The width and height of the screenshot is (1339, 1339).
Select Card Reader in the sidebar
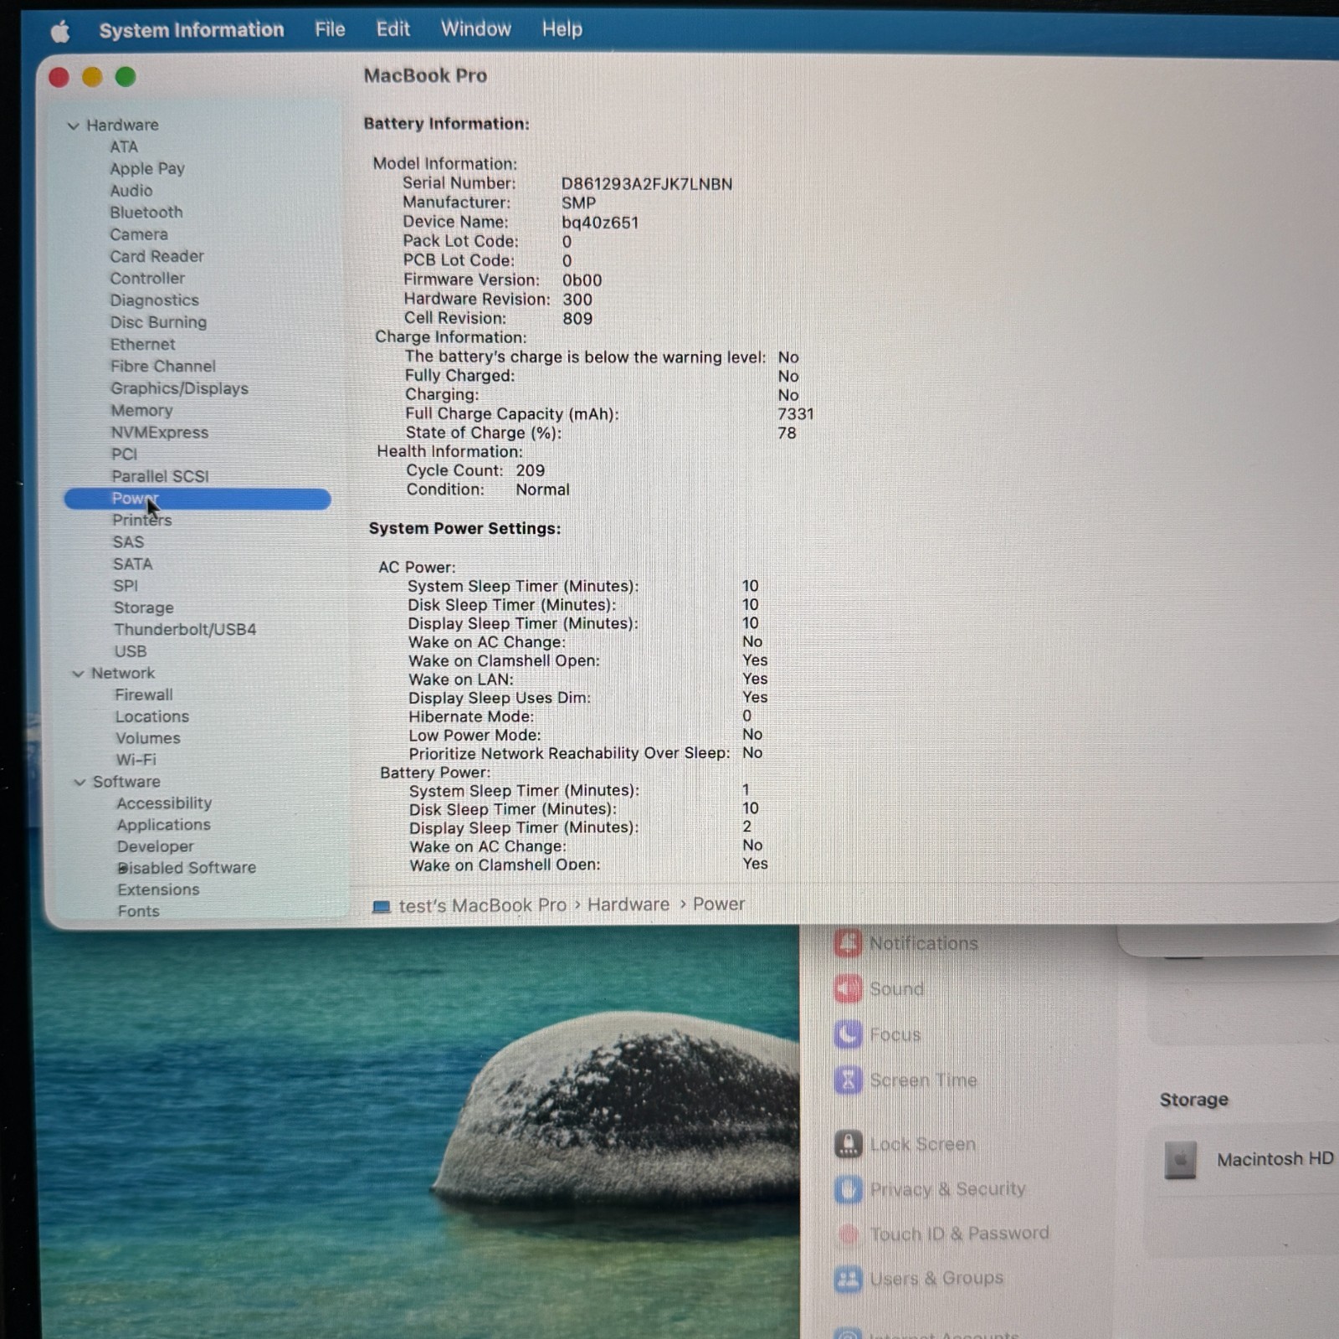157,256
